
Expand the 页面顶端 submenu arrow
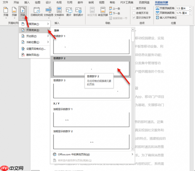coord(48,24)
